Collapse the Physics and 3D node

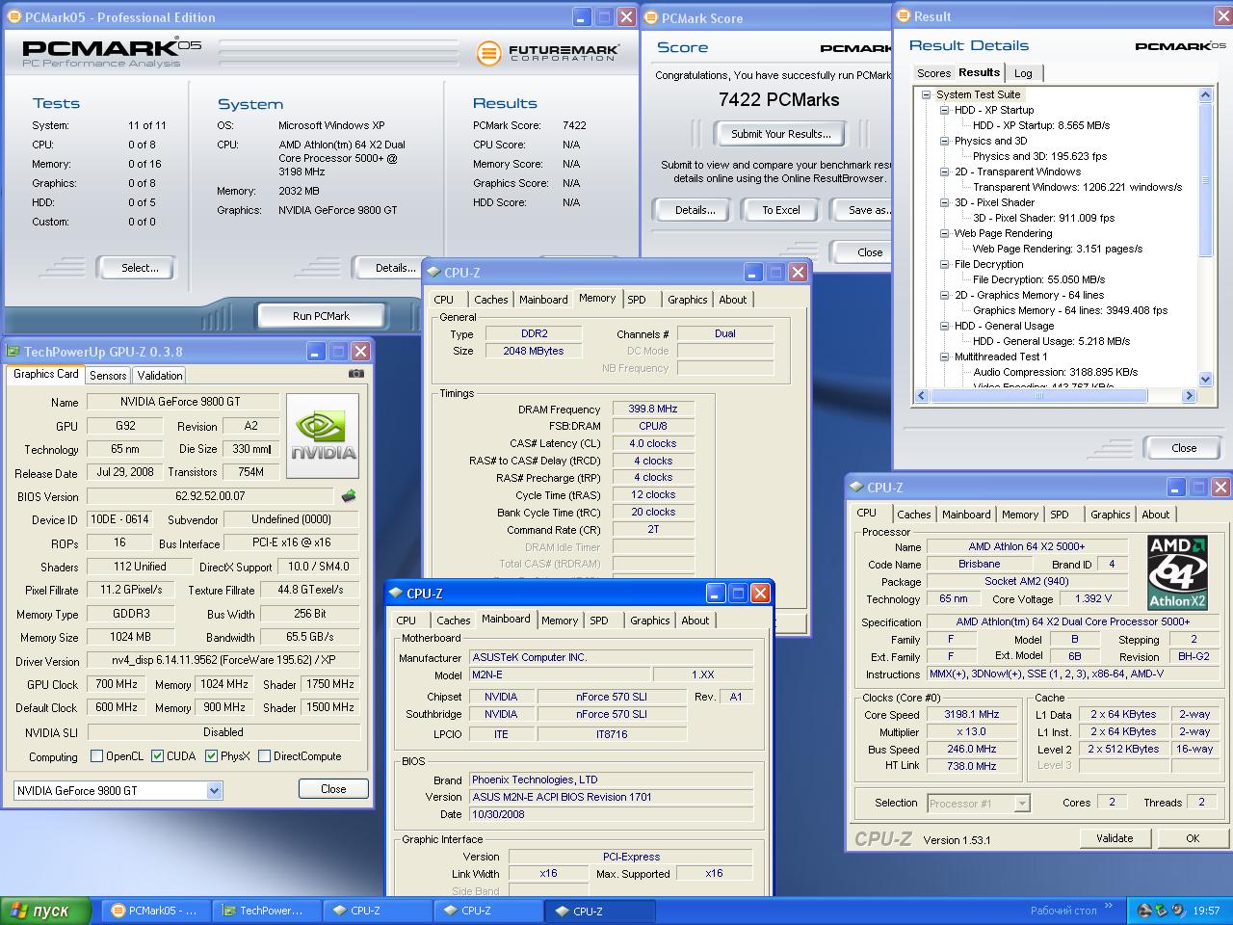(x=945, y=141)
